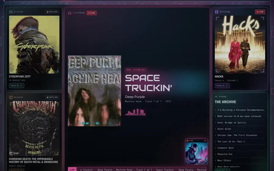Click the chevron in Cyberpunk Tune in button
Screen dimensions: 274x171
[x=21, y=86]
